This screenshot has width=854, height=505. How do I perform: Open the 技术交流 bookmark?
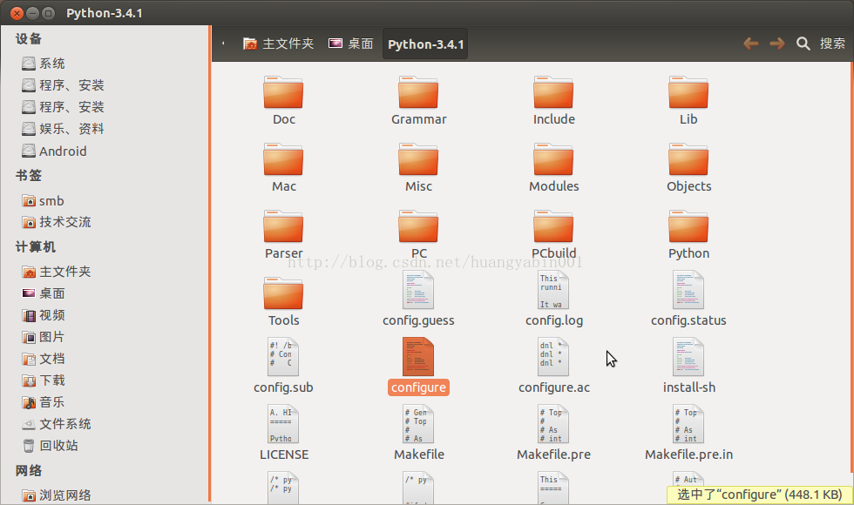[x=57, y=222]
